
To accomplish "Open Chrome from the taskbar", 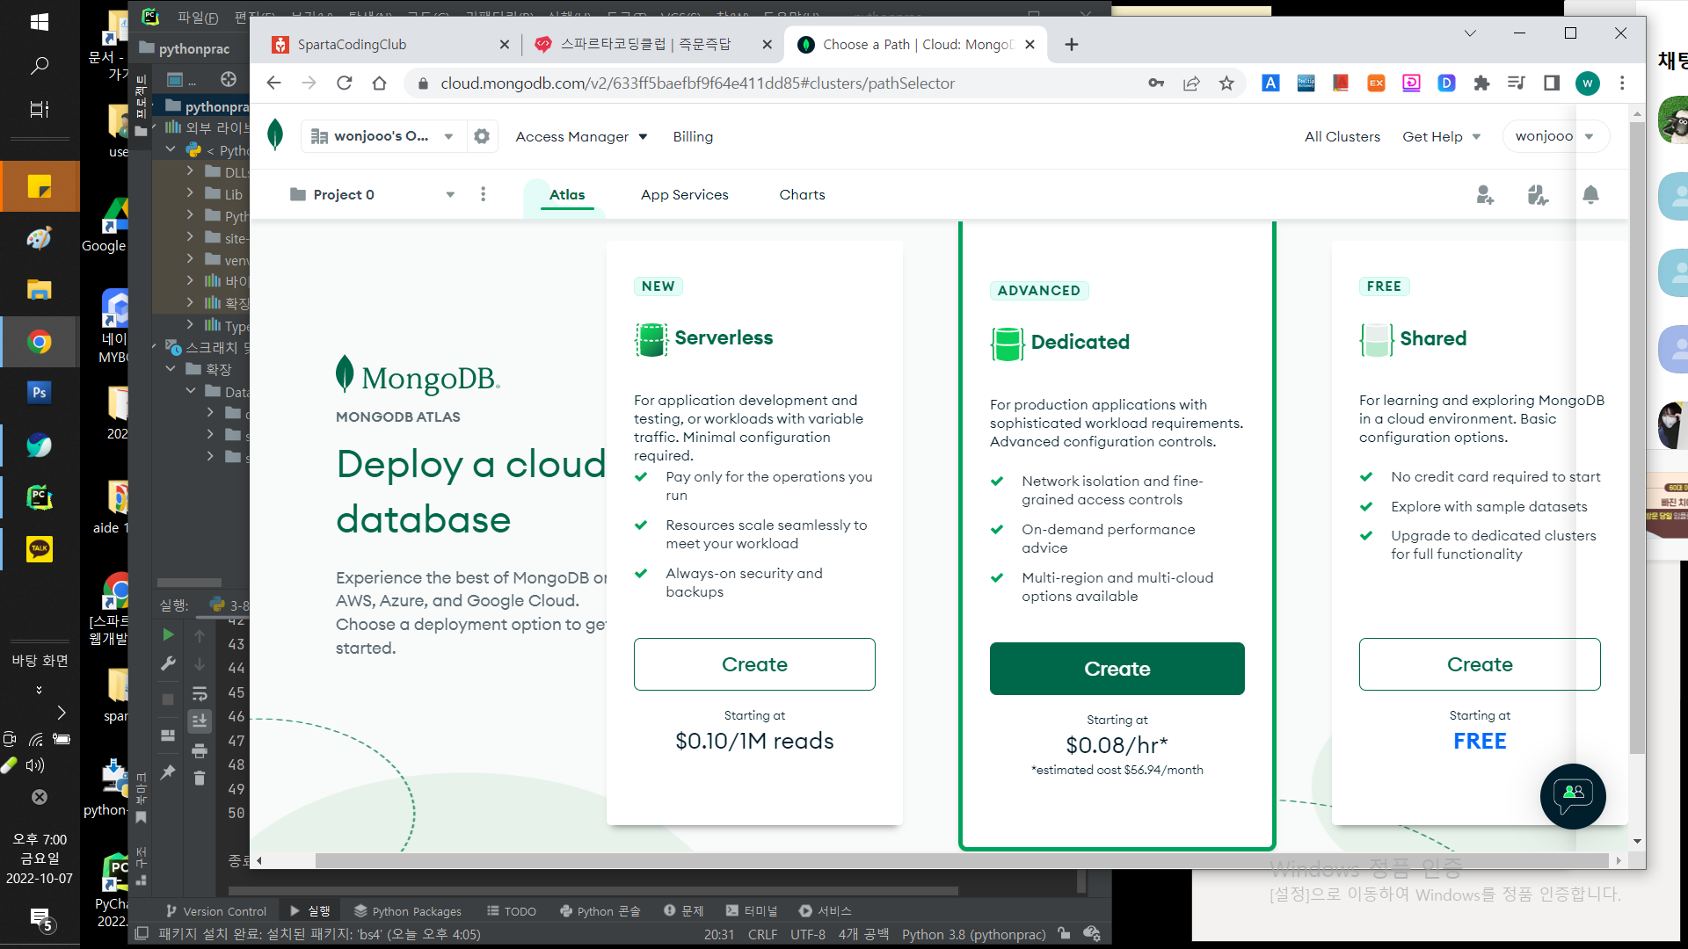I will coord(40,342).
